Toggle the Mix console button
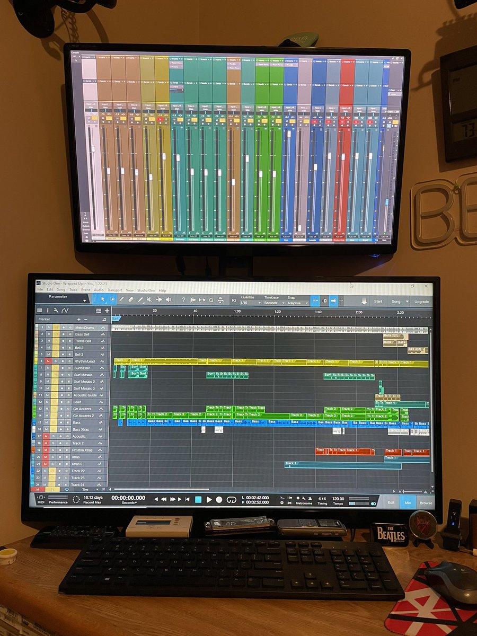The image size is (477, 636). [408, 502]
